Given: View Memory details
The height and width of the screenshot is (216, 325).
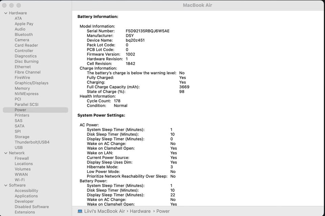Looking at the screenshot, I should pos(22,88).
